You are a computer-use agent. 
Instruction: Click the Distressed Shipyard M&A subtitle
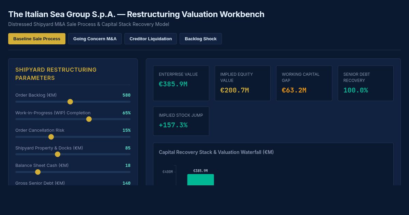pyautogui.click(x=89, y=24)
